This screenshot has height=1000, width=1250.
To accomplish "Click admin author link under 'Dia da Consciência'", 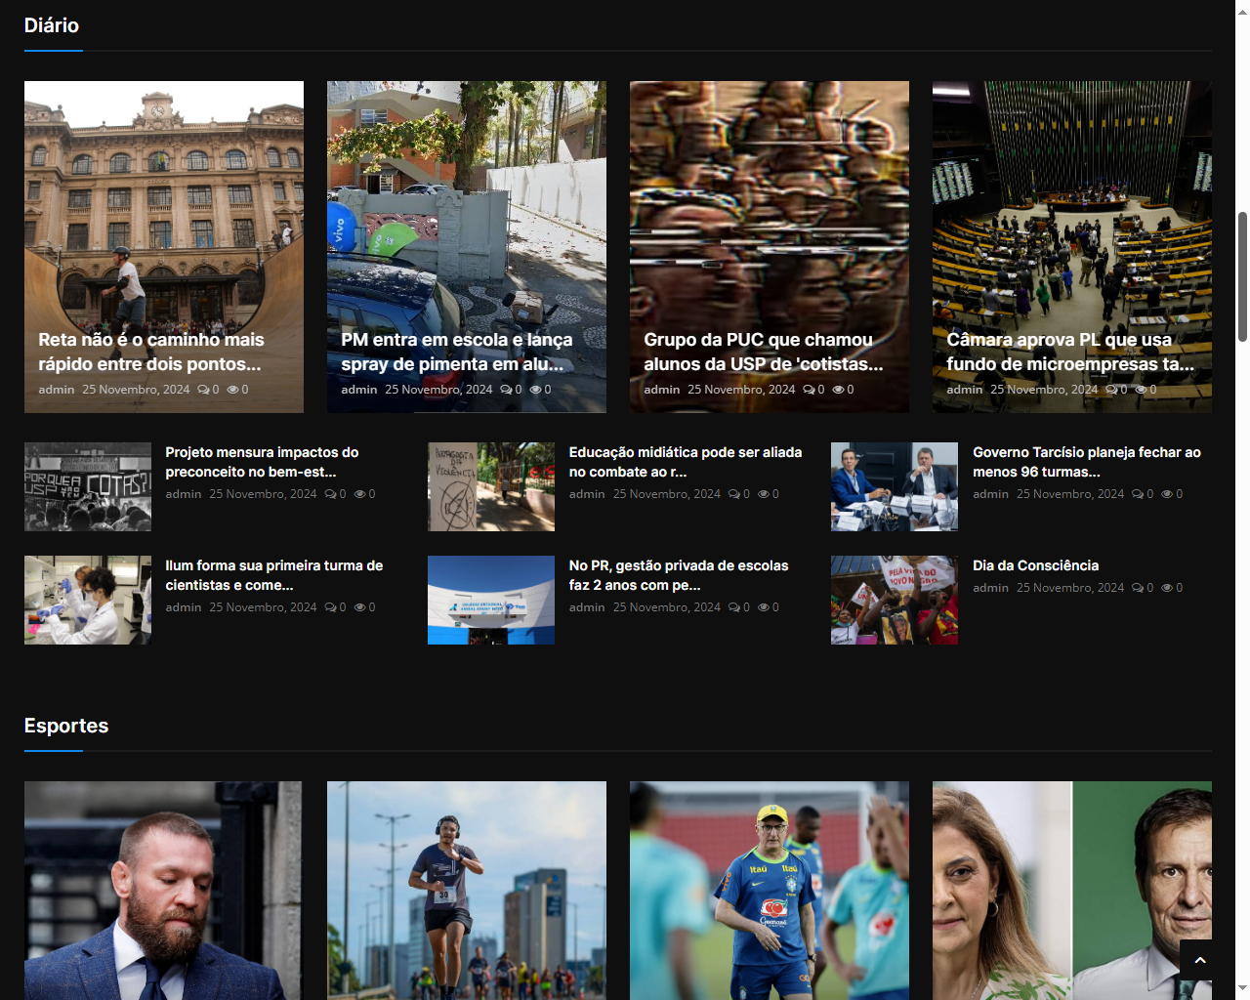I will 990,588.
